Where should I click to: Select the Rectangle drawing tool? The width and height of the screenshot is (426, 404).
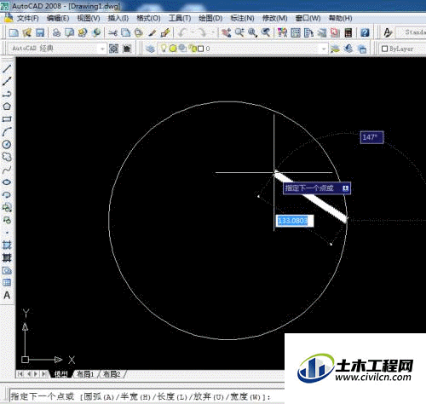point(7,119)
